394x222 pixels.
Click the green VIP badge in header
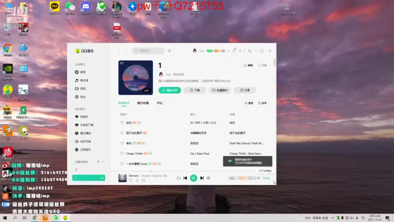click(210, 51)
